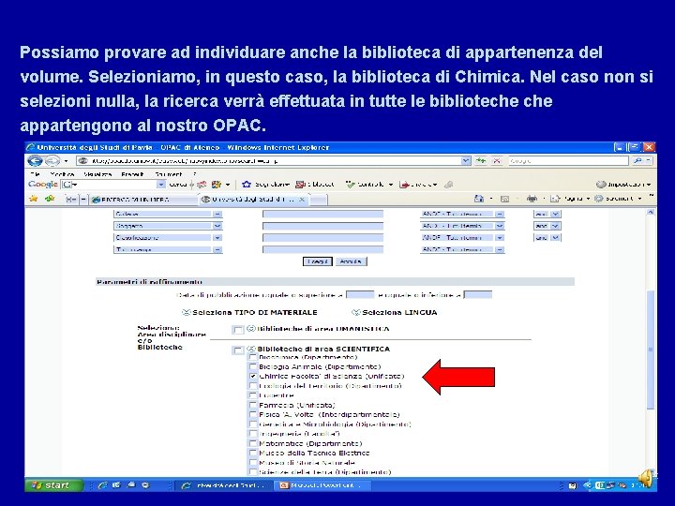The image size is (675, 506).
Task: Open the Modifica menu
Action: 62,174
